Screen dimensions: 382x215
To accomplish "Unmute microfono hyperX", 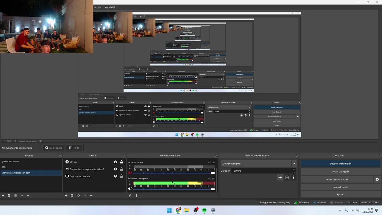I will point(130,173).
